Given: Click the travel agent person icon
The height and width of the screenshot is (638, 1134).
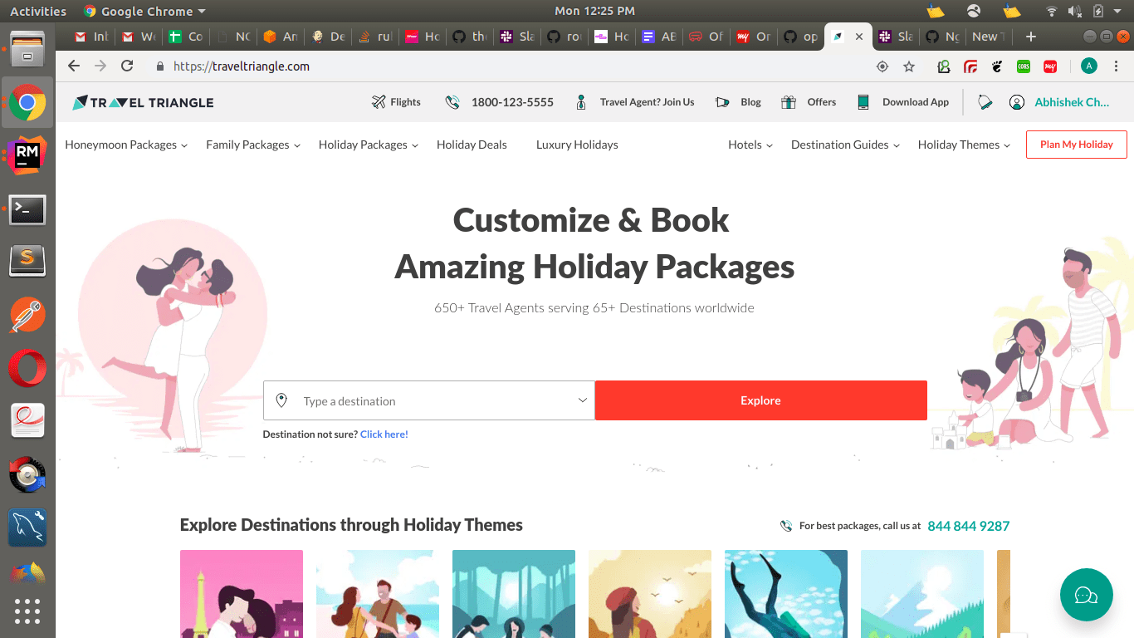Looking at the screenshot, I should (582, 102).
